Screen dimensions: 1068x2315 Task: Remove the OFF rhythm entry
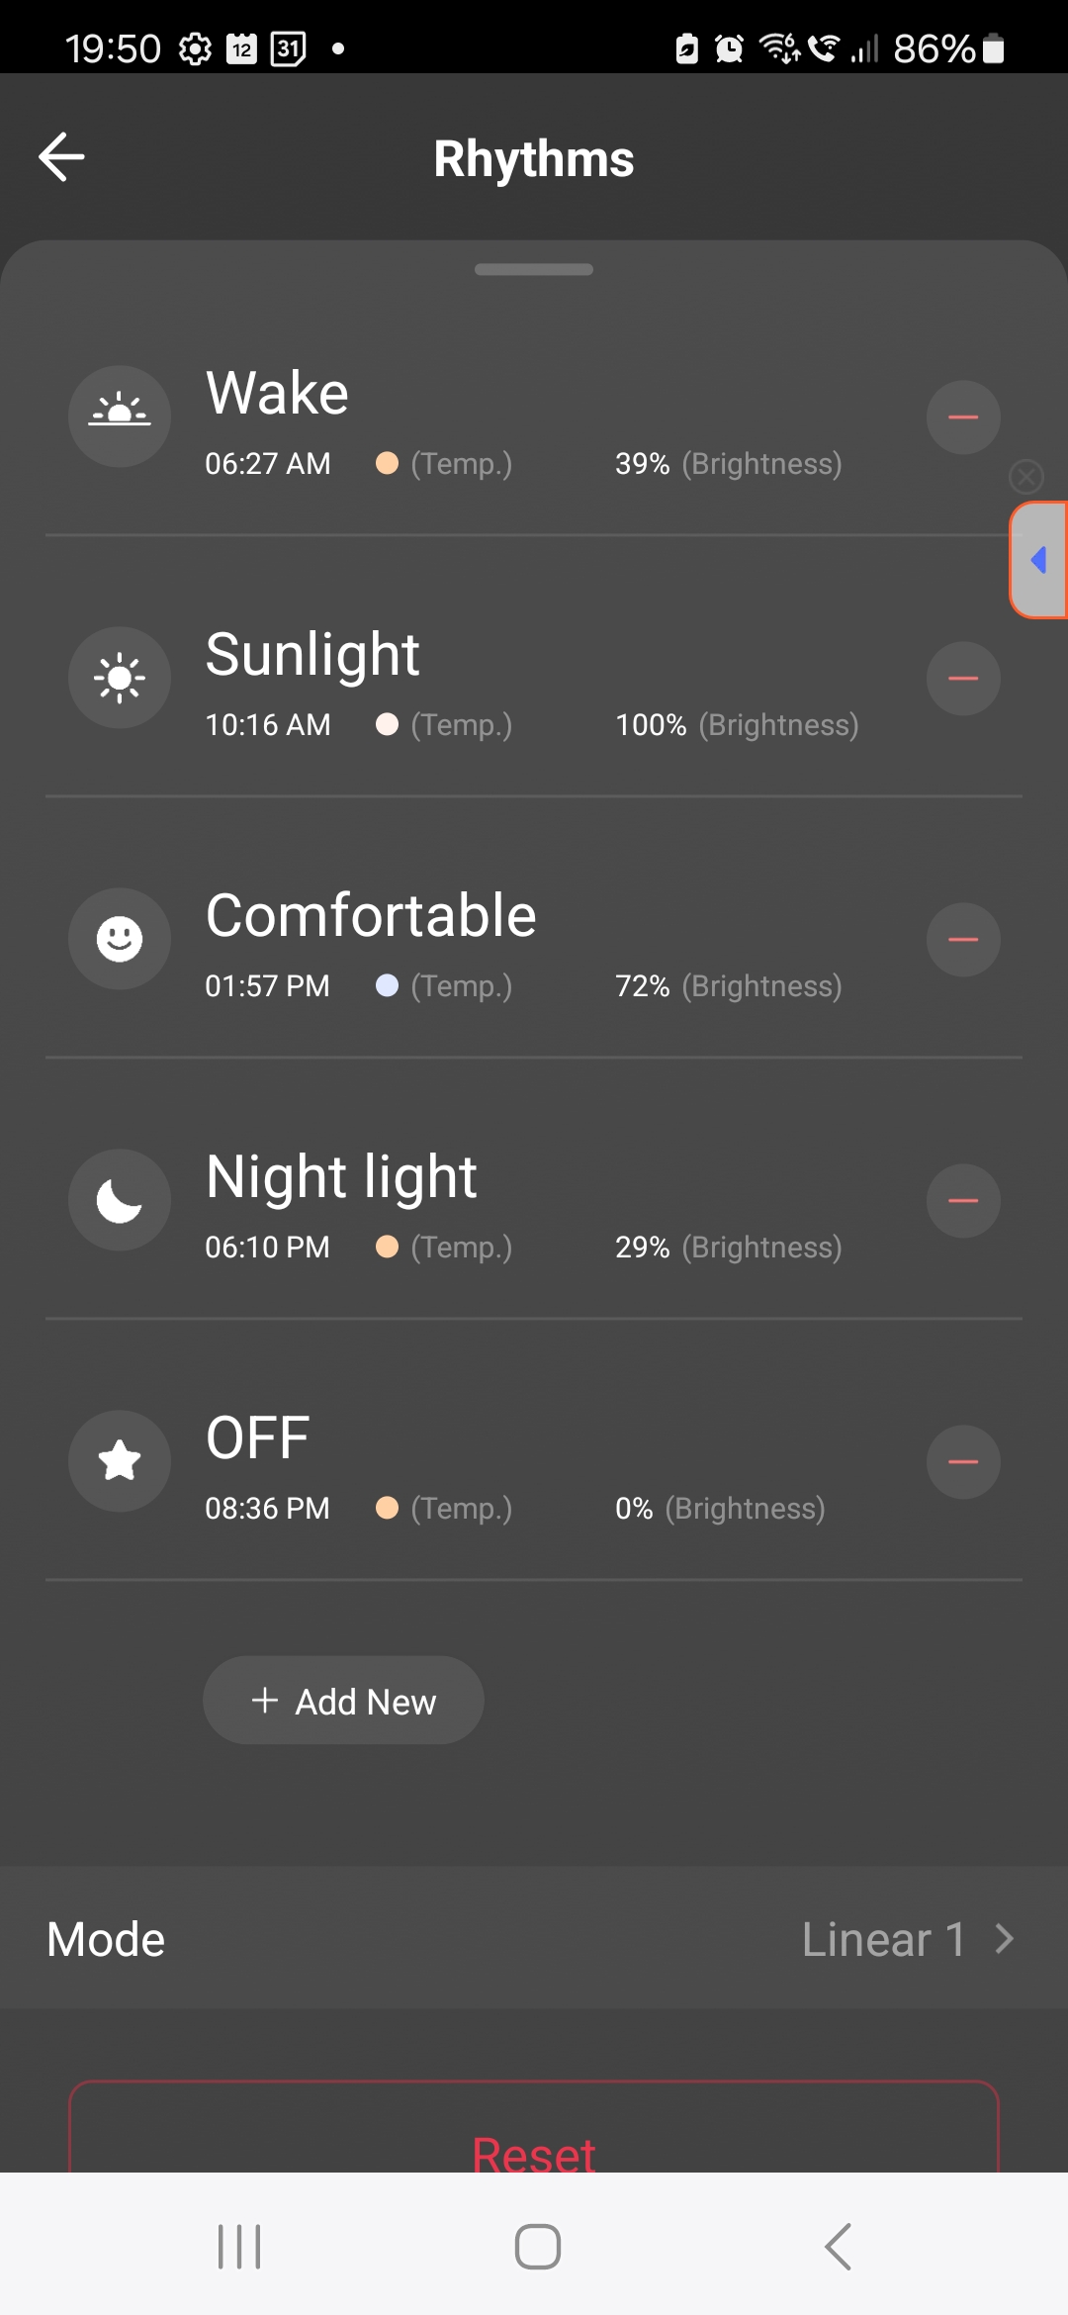coord(963,1462)
